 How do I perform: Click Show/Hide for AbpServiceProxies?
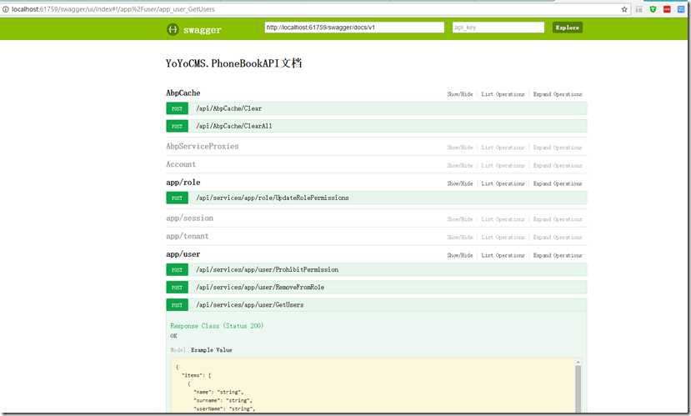coord(459,148)
